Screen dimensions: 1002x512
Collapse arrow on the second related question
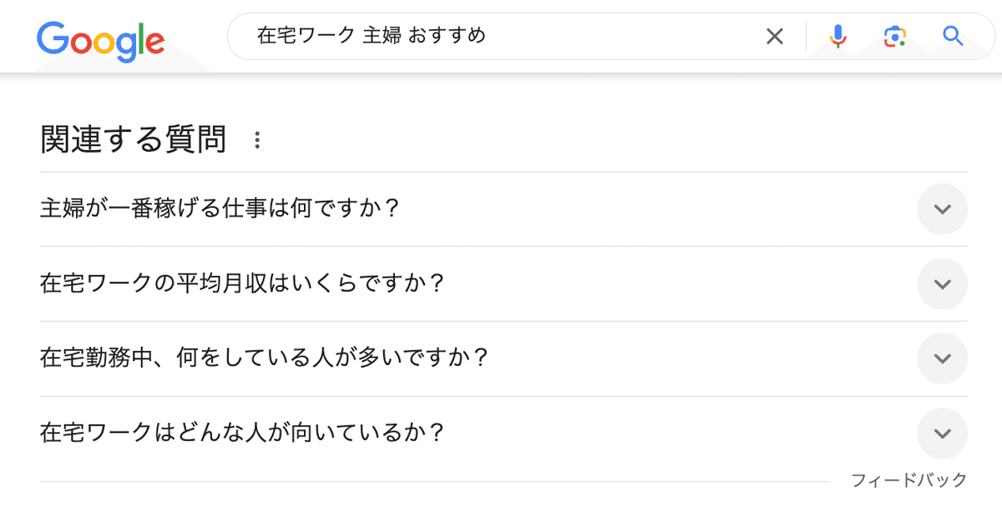tap(942, 284)
